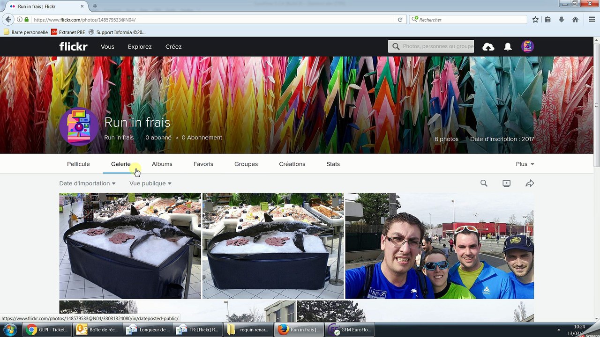The height and width of the screenshot is (337, 600).
Task: Open the Vous menu
Action: click(107, 47)
